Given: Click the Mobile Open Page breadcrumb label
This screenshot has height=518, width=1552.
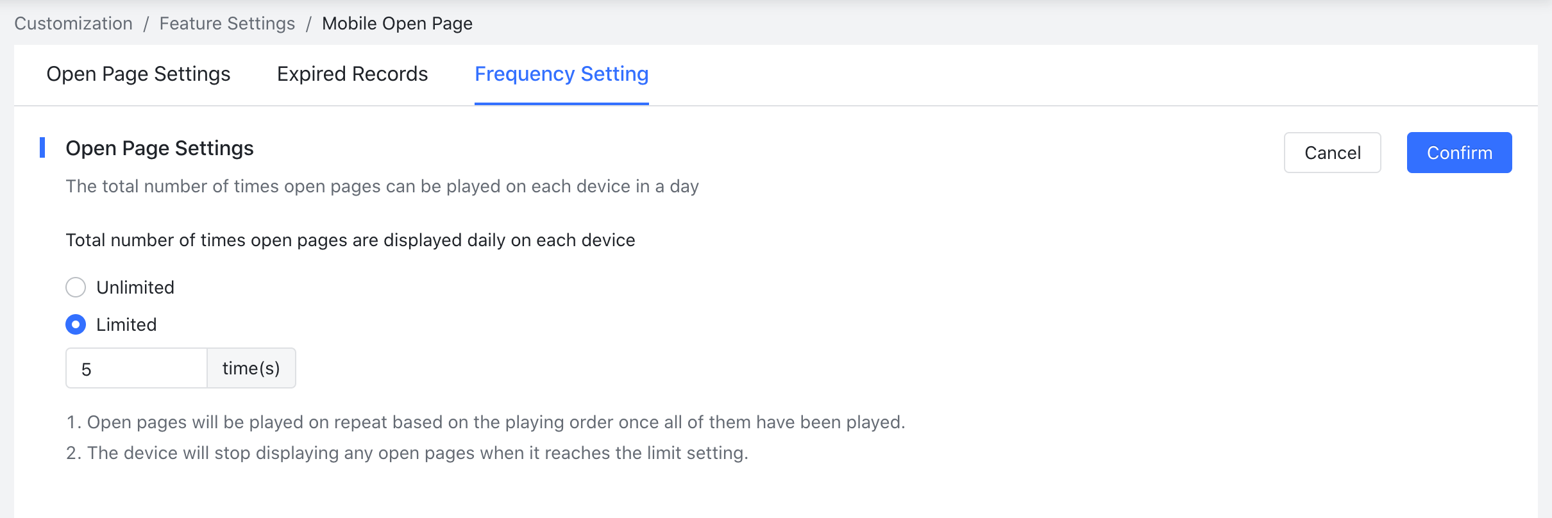Looking at the screenshot, I should pyautogui.click(x=396, y=22).
